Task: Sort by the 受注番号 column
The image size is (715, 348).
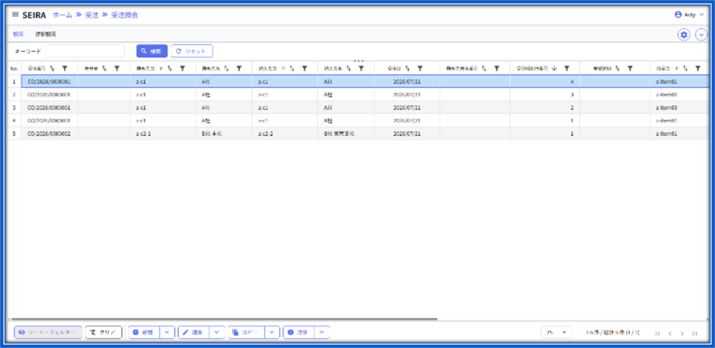Action: click(x=52, y=68)
